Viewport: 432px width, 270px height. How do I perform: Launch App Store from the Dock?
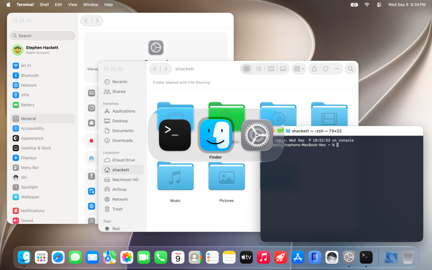297,258
